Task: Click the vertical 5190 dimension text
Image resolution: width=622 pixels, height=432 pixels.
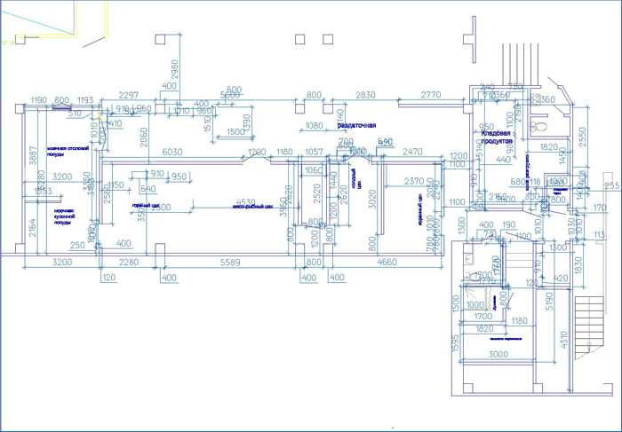Action: [x=550, y=302]
